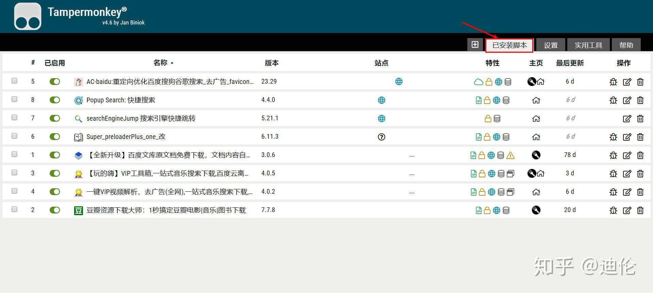
Task: Sort by the 已启用 column header
Action: point(54,63)
